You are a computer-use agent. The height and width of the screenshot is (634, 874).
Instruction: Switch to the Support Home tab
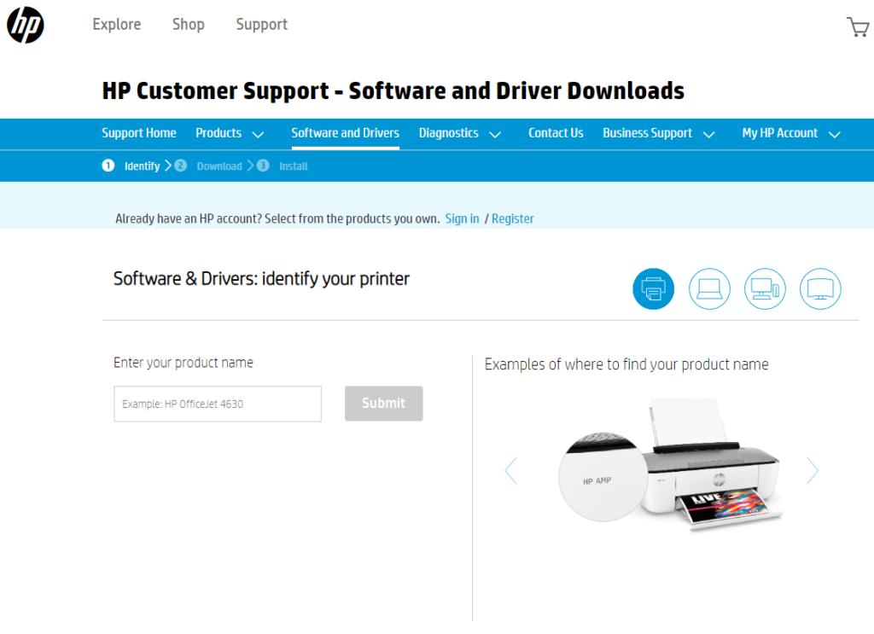(138, 133)
